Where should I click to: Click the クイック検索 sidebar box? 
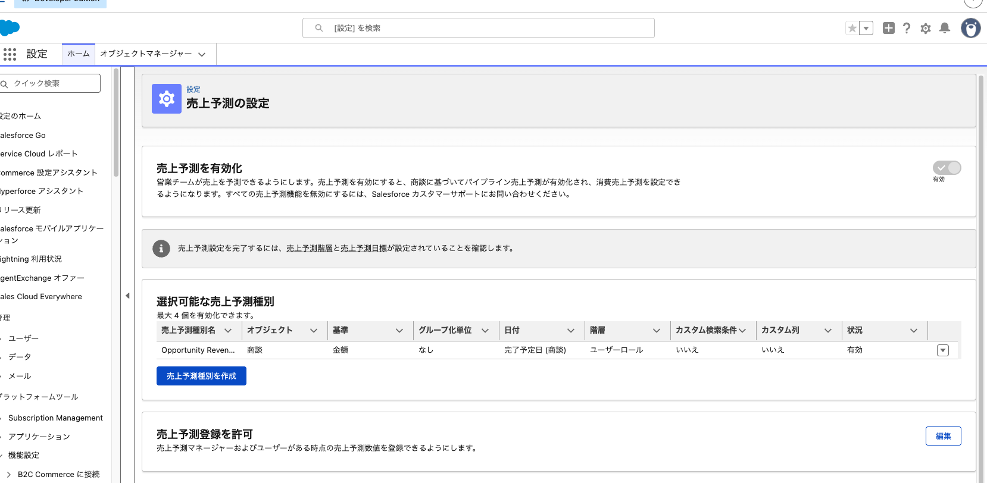pos(50,83)
